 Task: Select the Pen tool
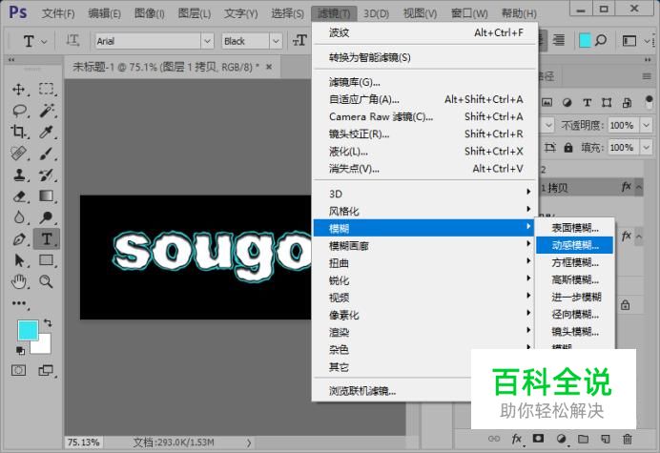(x=19, y=239)
